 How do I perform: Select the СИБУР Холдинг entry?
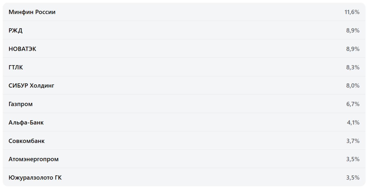[31, 85]
